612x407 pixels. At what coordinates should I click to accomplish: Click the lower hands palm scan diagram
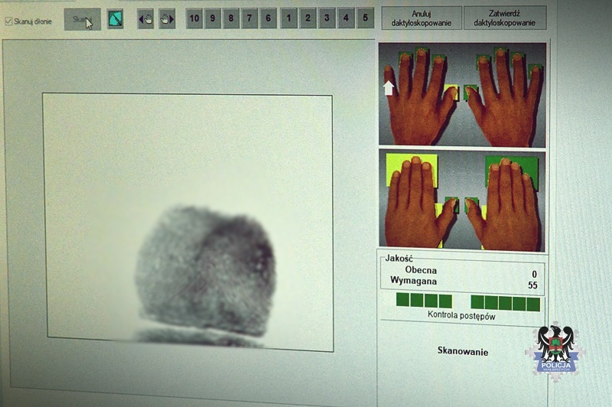click(462, 199)
